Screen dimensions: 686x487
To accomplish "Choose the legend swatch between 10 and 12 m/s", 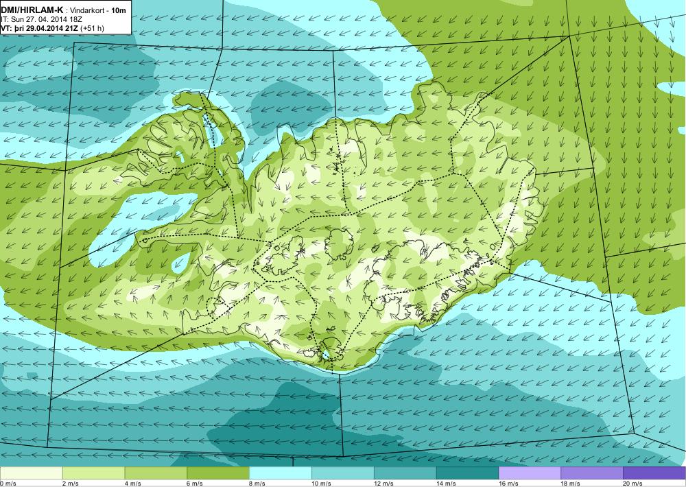I will tap(342, 473).
